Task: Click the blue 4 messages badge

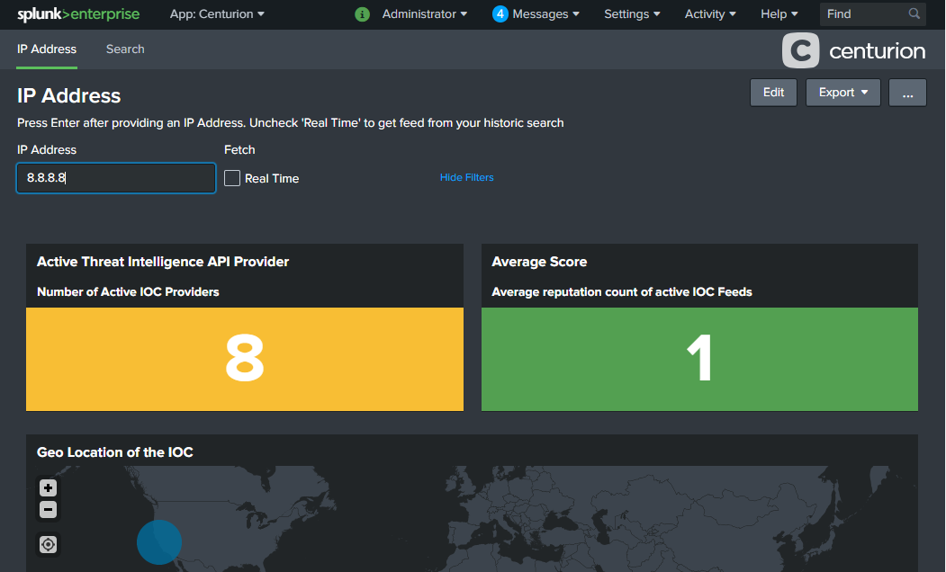Action: tap(500, 14)
